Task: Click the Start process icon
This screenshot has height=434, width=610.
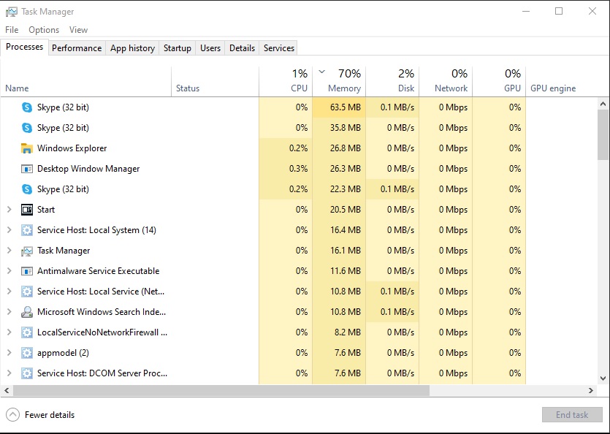Action: point(27,210)
